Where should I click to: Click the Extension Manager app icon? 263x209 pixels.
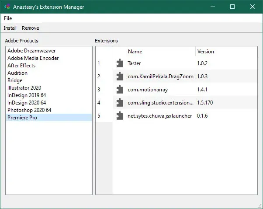(x=7, y=7)
